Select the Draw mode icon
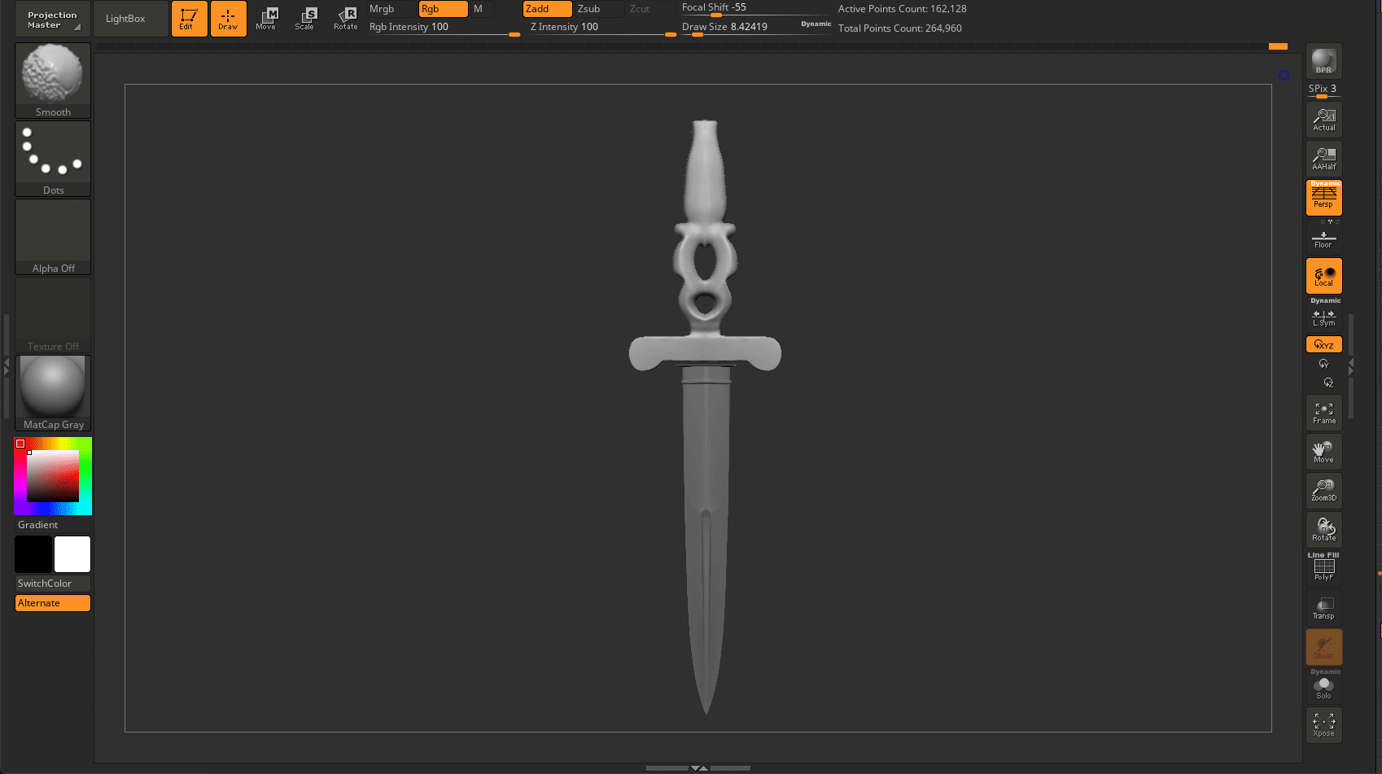Screen dimensions: 1382x774 (228, 19)
